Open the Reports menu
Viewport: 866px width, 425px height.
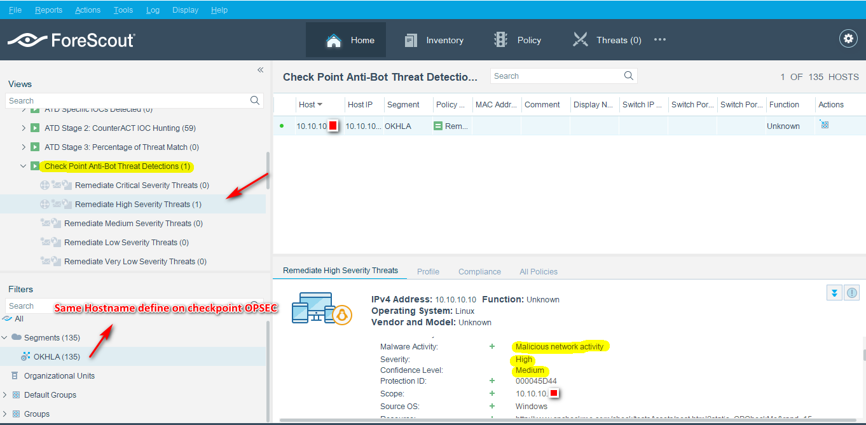pos(48,10)
